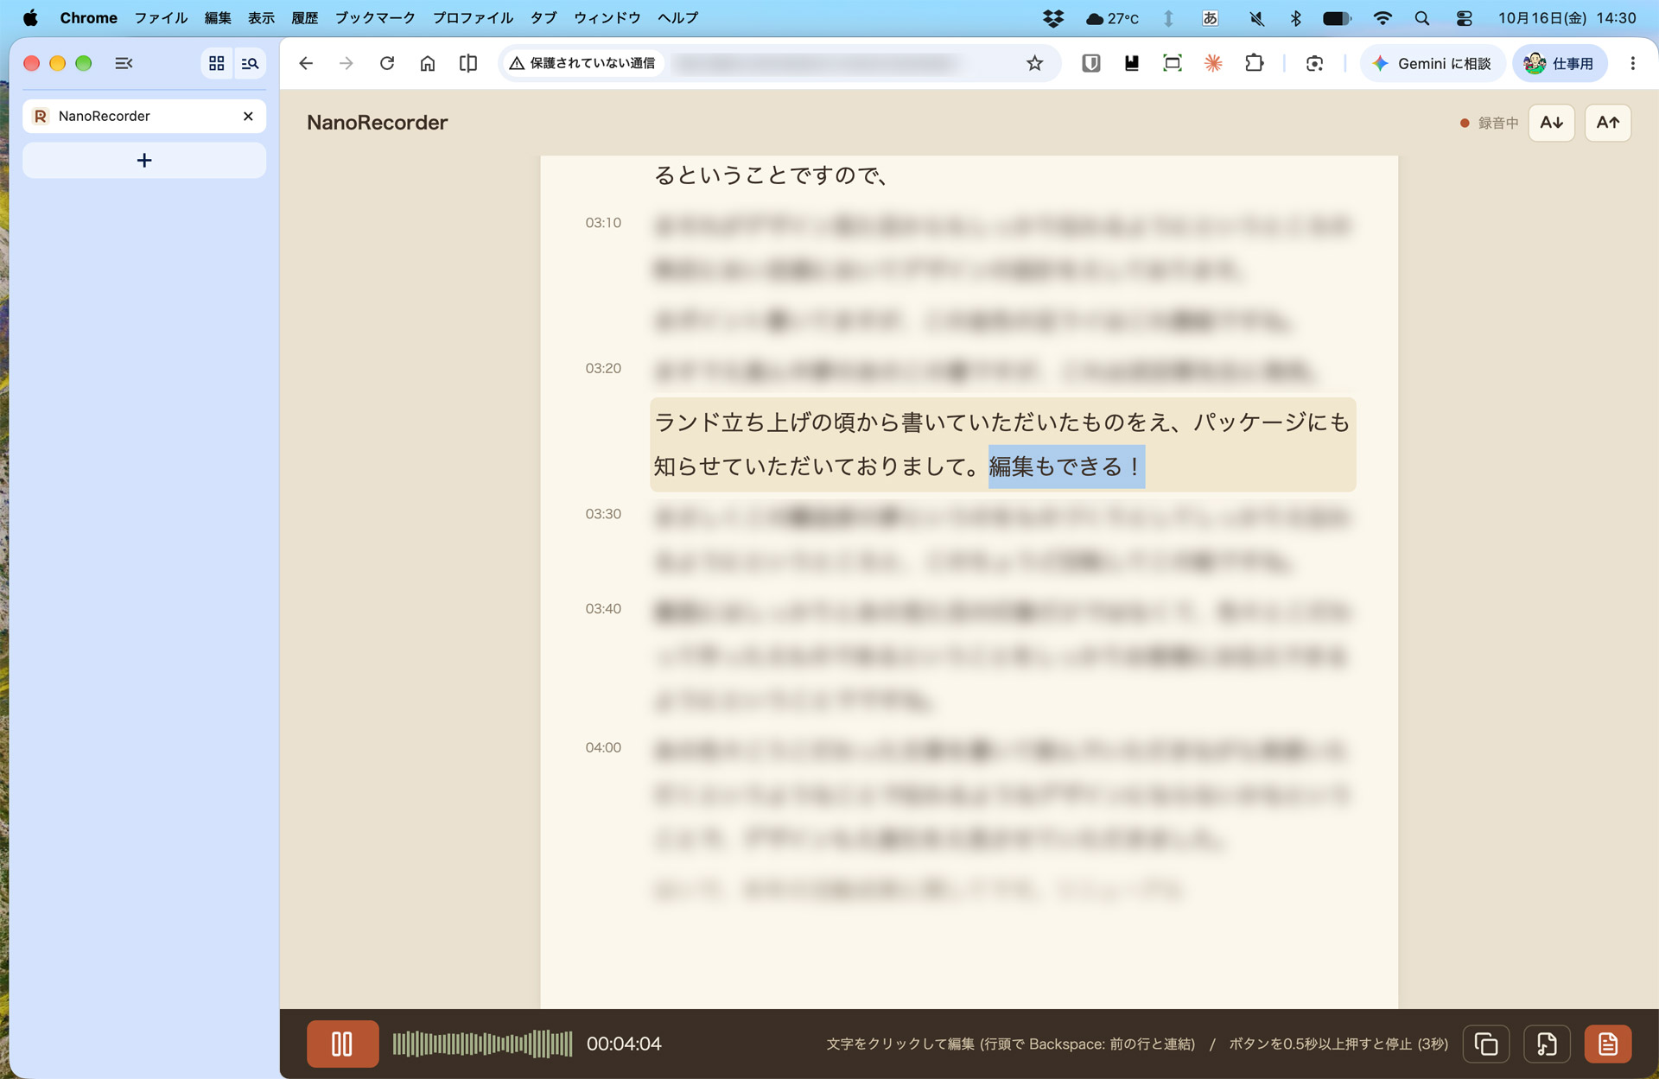Open the 編集 menu in menu bar
The height and width of the screenshot is (1079, 1659).
218,17
